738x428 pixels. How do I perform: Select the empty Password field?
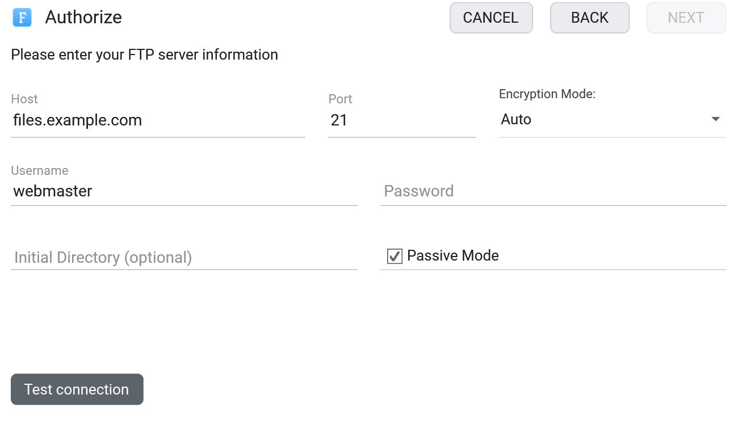point(553,191)
